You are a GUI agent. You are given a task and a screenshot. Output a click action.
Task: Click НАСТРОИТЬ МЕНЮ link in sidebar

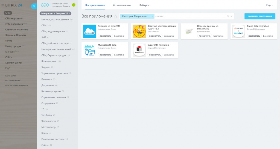(x=13, y=80)
